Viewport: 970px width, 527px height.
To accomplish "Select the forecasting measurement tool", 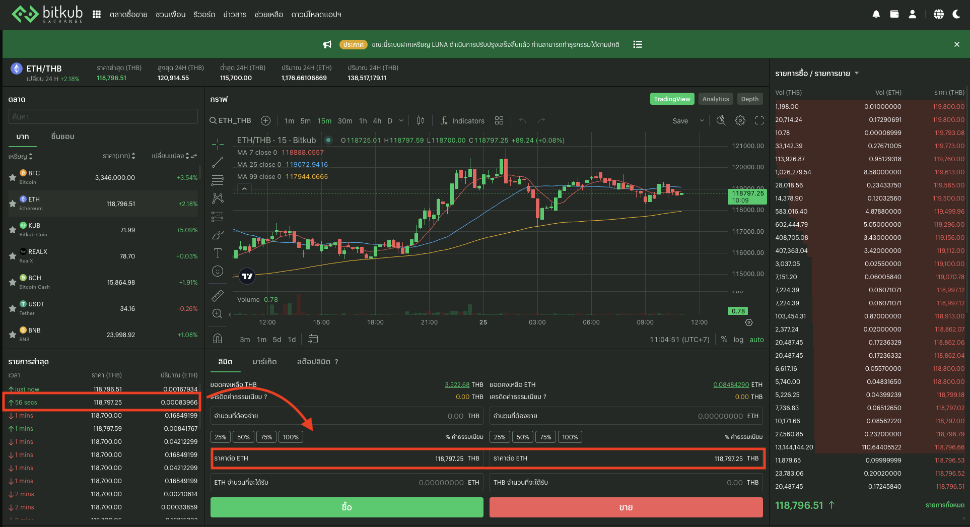I will (218, 217).
